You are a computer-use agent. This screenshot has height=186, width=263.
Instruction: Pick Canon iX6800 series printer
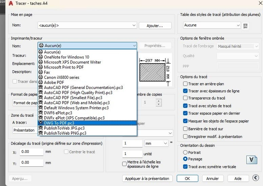click(x=87, y=77)
